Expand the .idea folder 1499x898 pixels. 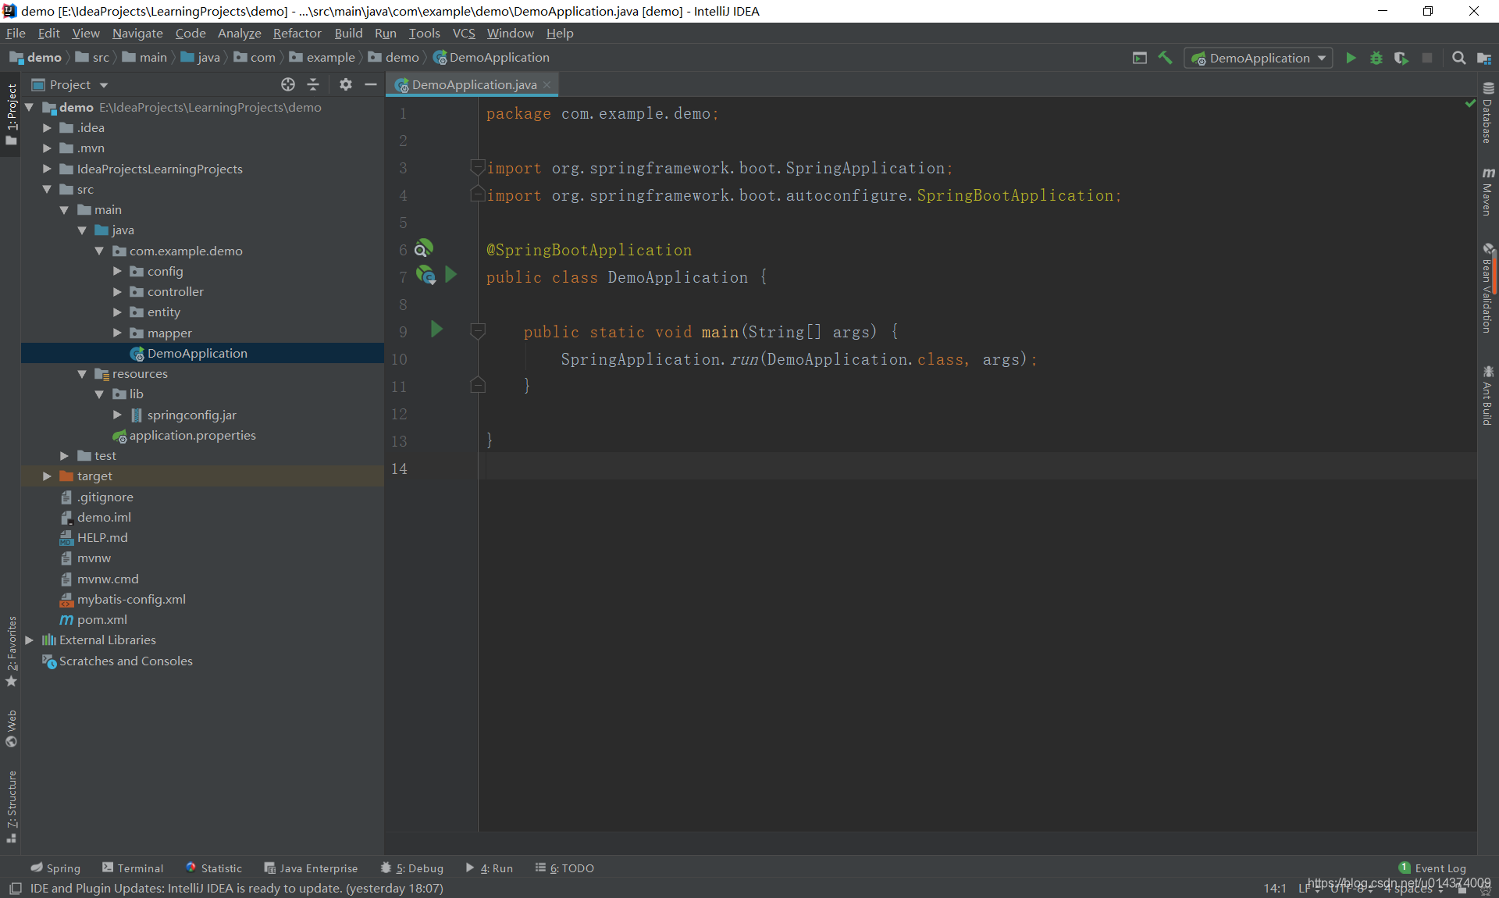pyautogui.click(x=47, y=128)
